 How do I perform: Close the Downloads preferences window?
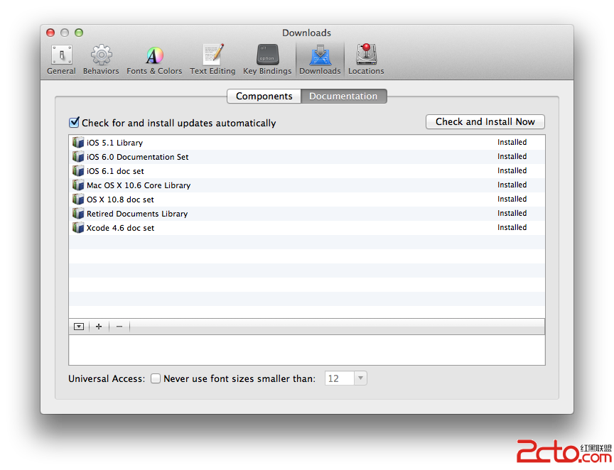tap(50, 33)
